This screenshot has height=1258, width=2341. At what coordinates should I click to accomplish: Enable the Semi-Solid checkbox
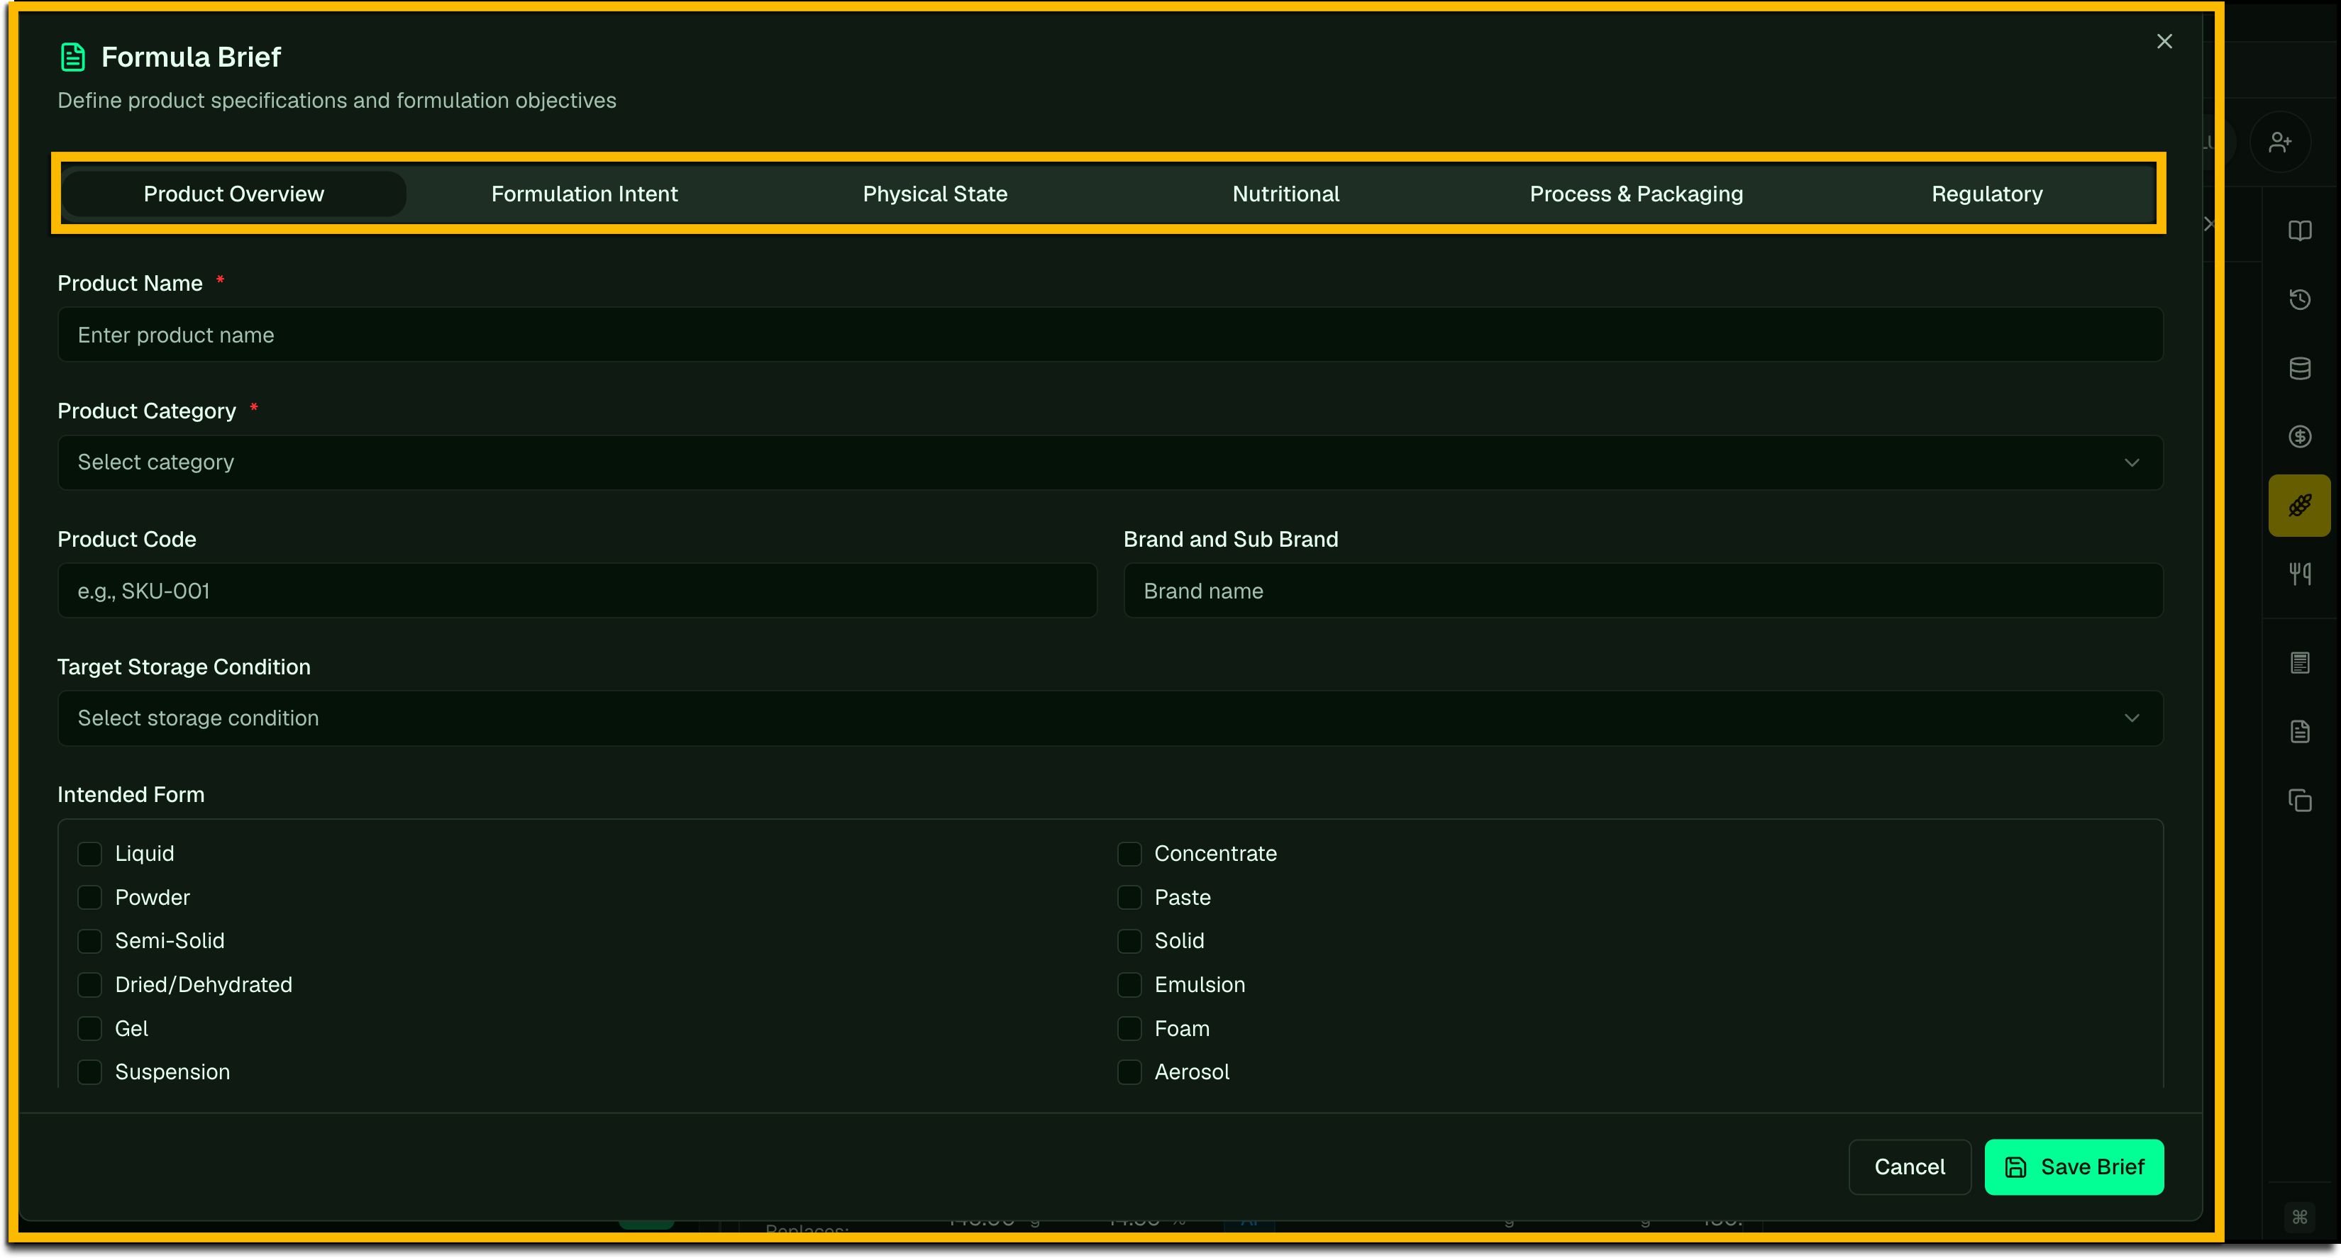pyautogui.click(x=89, y=941)
